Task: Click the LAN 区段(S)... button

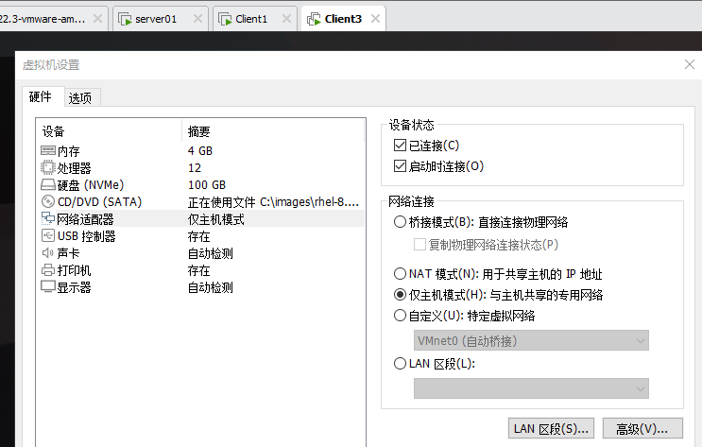Action: click(551, 429)
